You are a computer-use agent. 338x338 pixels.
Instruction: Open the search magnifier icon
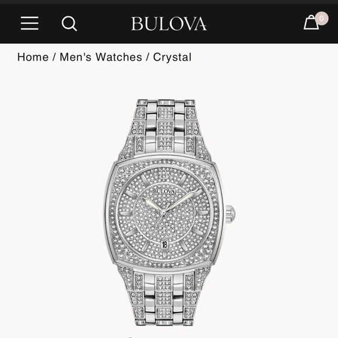(69, 23)
